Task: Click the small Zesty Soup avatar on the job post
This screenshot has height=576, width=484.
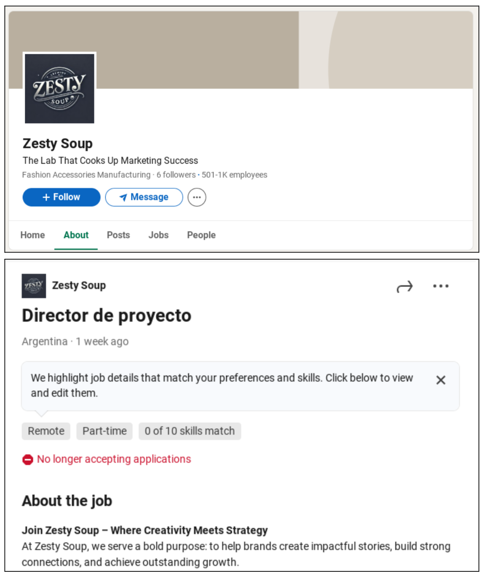Action: click(x=34, y=284)
